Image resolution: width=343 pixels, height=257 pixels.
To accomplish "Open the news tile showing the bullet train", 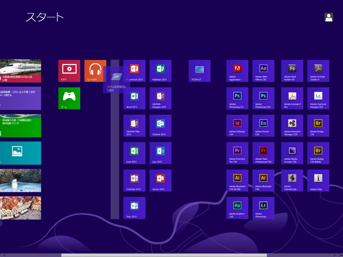I will (x=20, y=71).
